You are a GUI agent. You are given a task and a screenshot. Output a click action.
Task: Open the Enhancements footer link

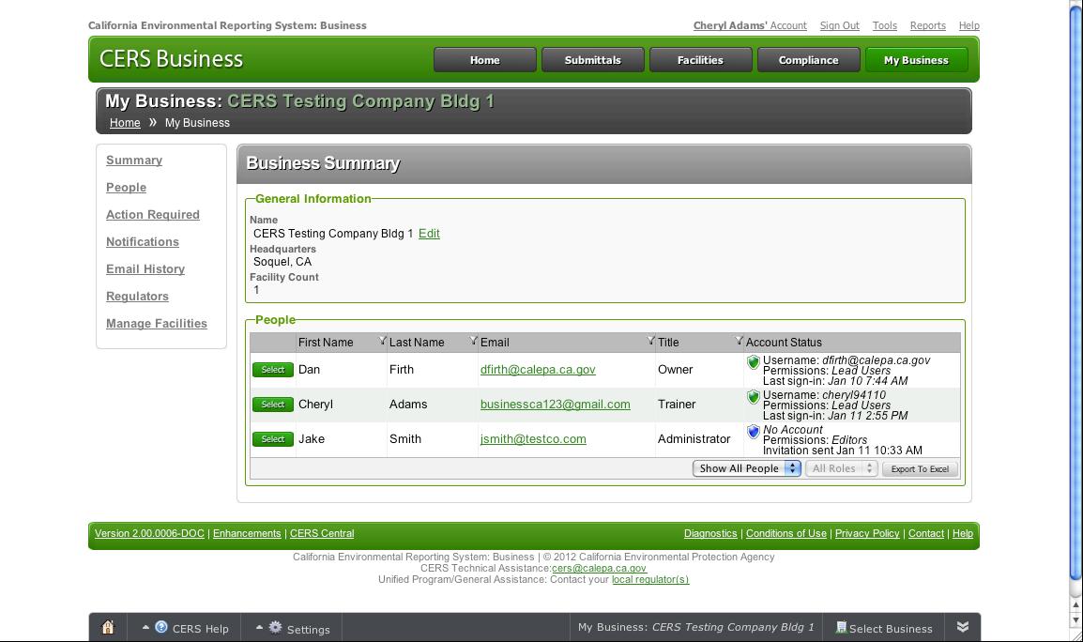pos(247,533)
